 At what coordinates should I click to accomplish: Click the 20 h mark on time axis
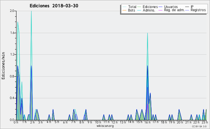180,122
